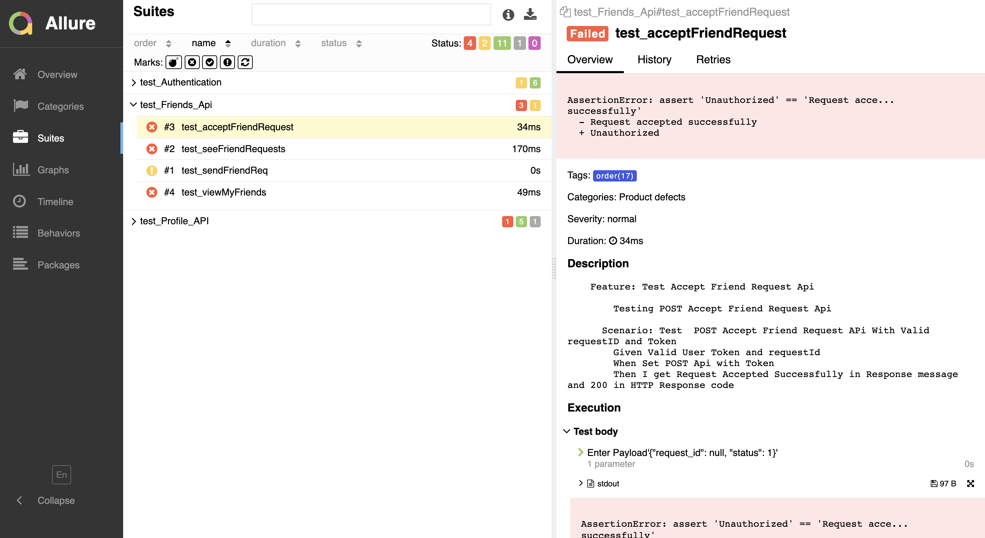Toggle the new broken mark filter

pyautogui.click(x=227, y=62)
